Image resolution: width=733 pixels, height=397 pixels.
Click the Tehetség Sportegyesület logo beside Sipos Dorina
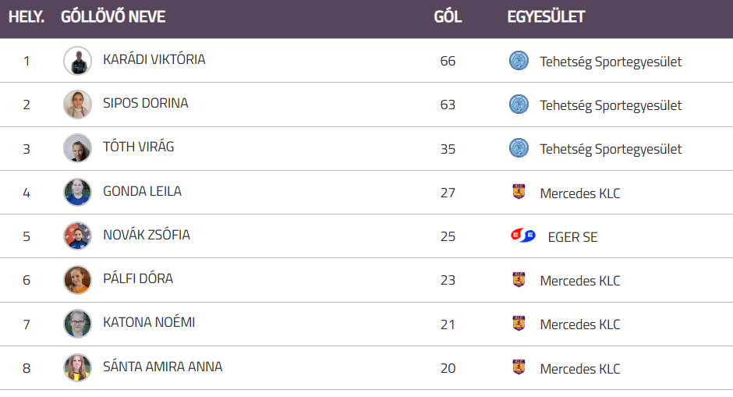point(519,105)
